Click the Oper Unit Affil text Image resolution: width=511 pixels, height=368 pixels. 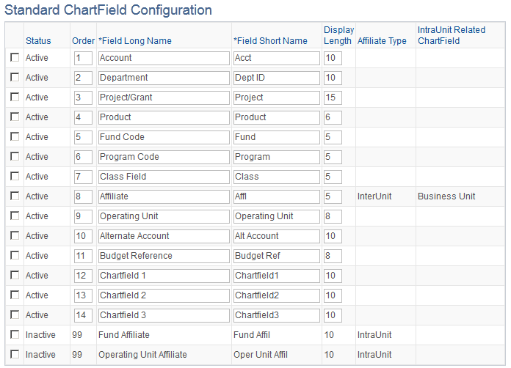[261, 355]
